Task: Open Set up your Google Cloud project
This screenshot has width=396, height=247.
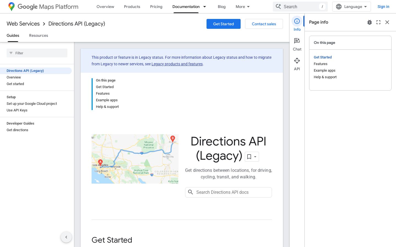Action: pyautogui.click(x=32, y=104)
